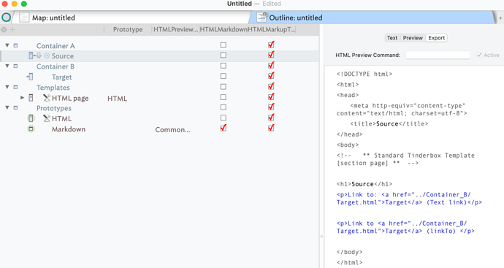Screen dimensions: 504x268
Task: Click the Container B note icon
Action: (x=15, y=66)
